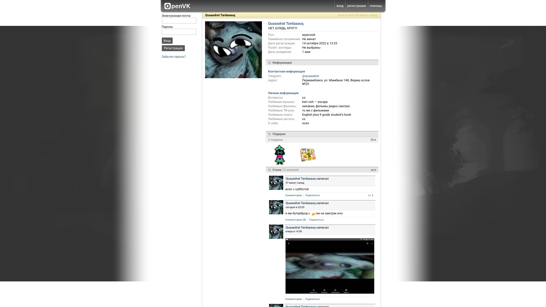Image resolution: width=546 pixels, height=307 pixels.
Task: Focus the Электронная почта input field
Action: tap(179, 21)
